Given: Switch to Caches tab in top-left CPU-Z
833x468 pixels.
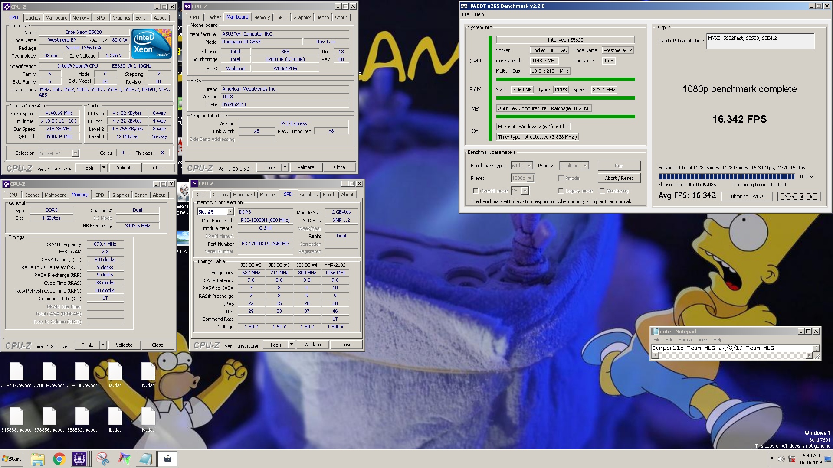Looking at the screenshot, I should (x=33, y=18).
